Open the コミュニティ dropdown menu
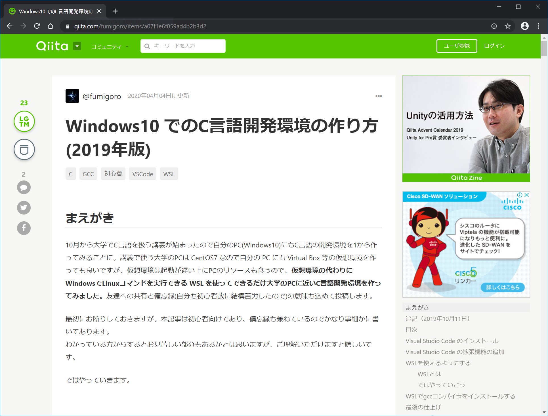Image resolution: width=548 pixels, height=416 pixels. pyautogui.click(x=110, y=47)
